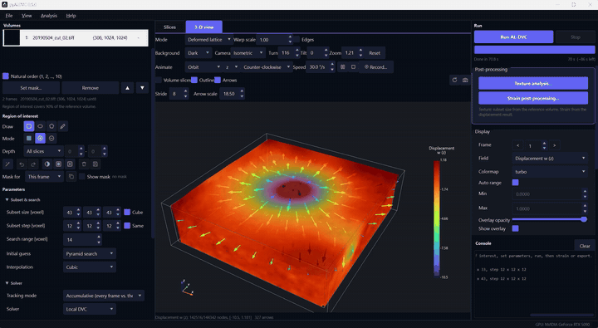
Task: Enable the Volume slices checkbox
Action: [x=159, y=80]
